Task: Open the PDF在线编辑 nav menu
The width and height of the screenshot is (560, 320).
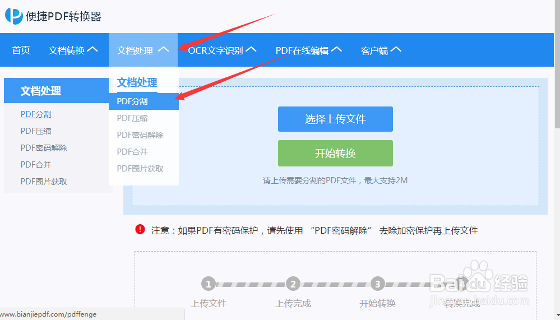Action: [x=308, y=50]
